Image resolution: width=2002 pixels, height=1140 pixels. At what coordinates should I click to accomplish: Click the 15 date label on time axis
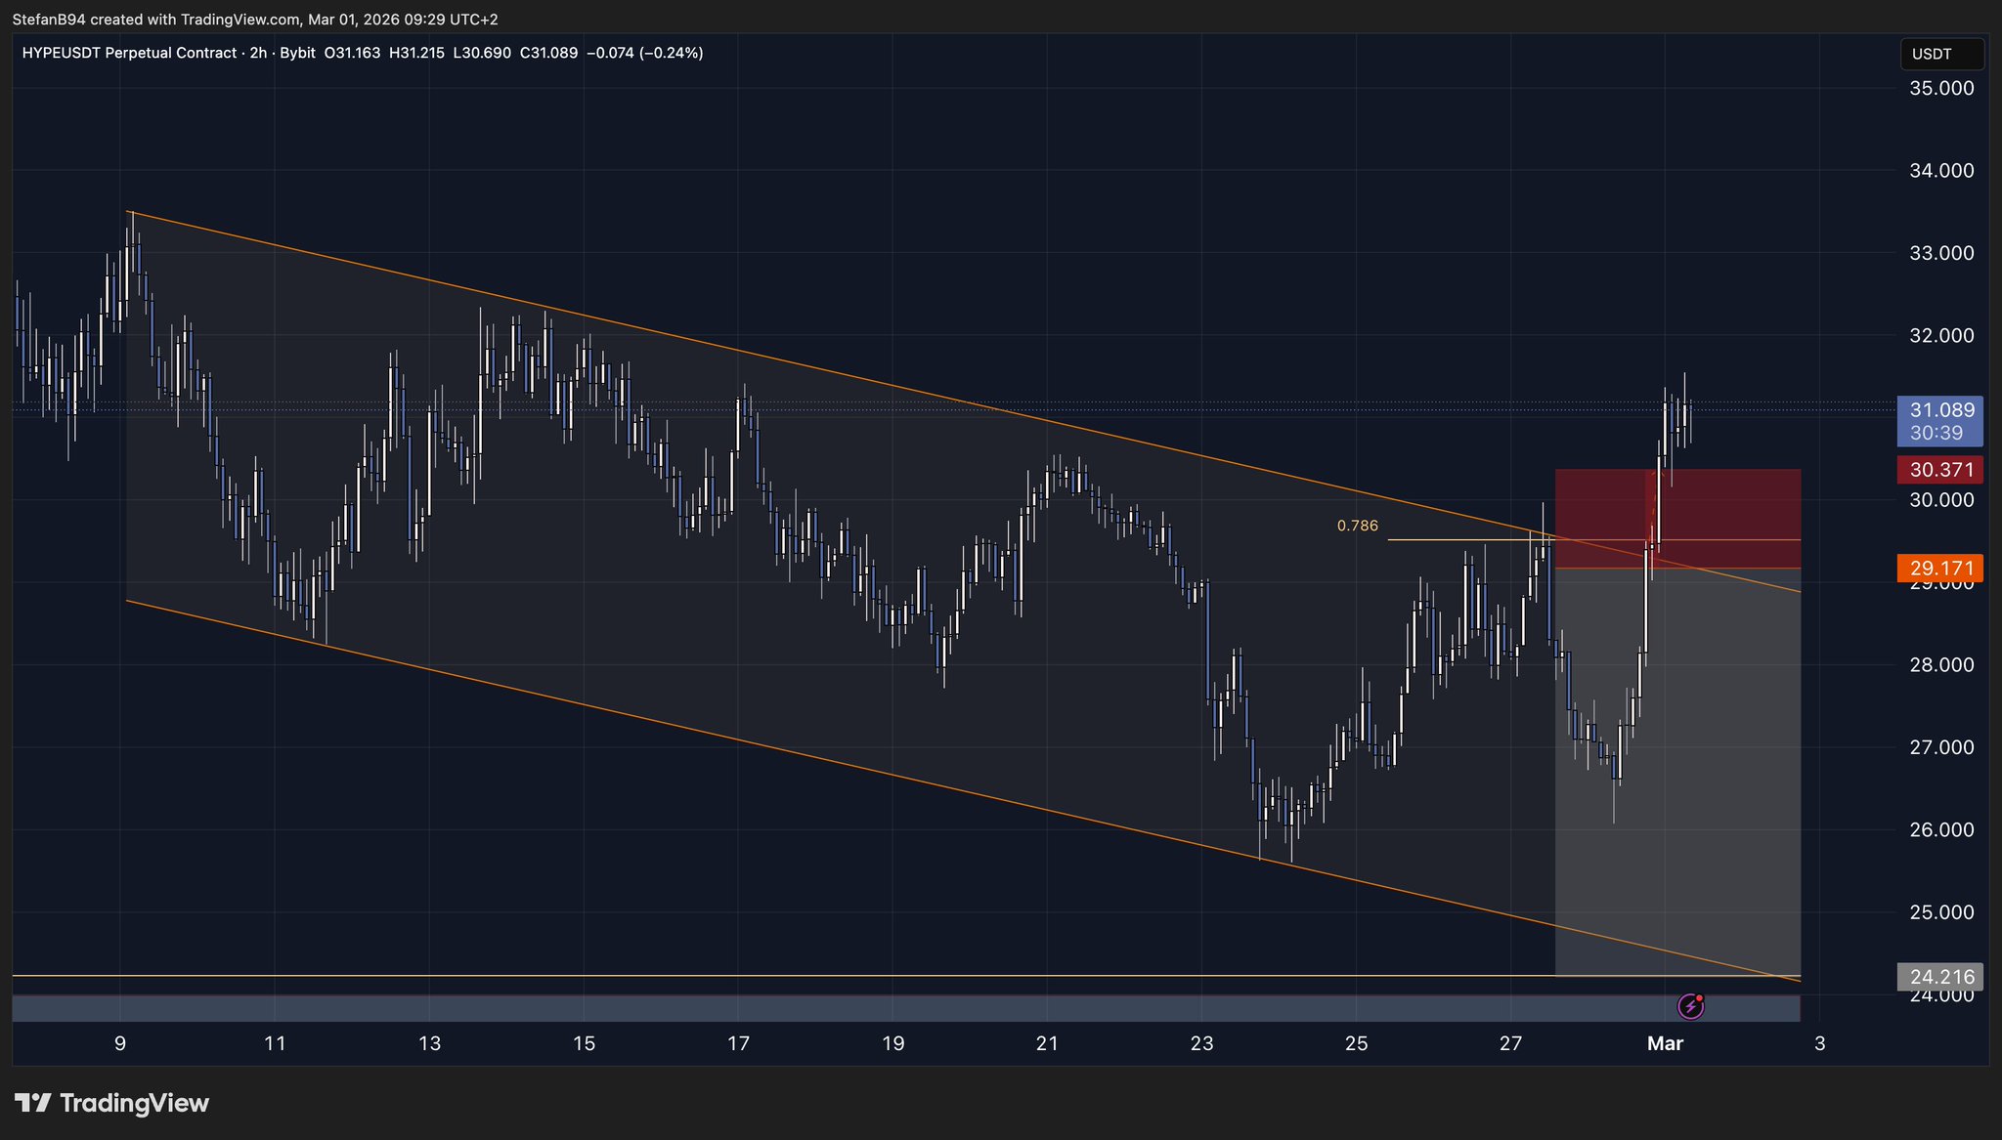[584, 1043]
